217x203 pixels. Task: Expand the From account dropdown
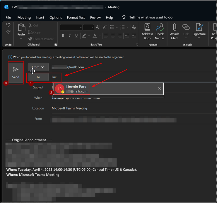click(38, 67)
